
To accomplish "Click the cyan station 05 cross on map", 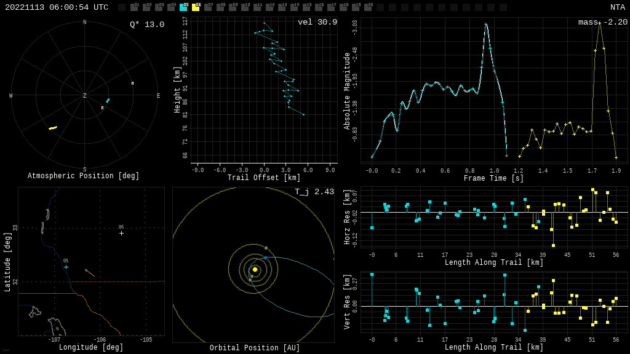I will (x=66, y=267).
